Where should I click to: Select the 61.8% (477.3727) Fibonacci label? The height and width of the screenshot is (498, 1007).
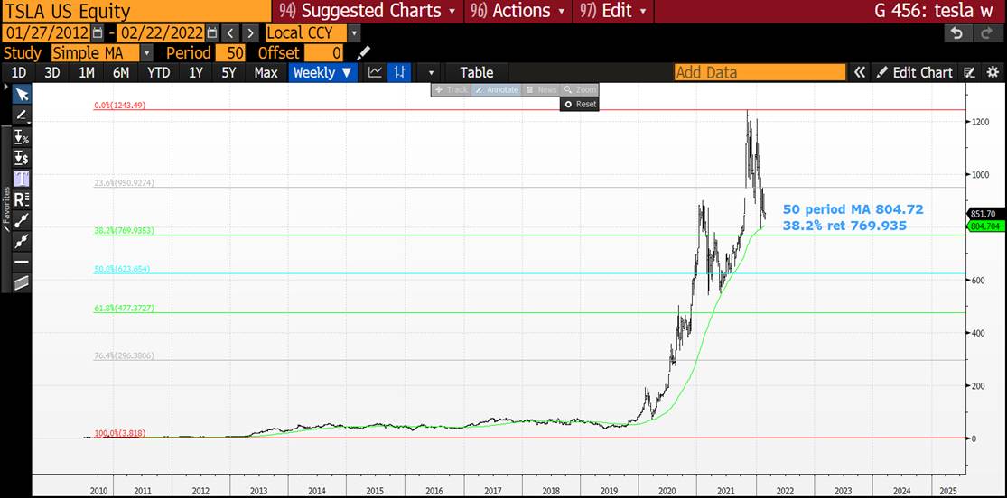pos(124,309)
